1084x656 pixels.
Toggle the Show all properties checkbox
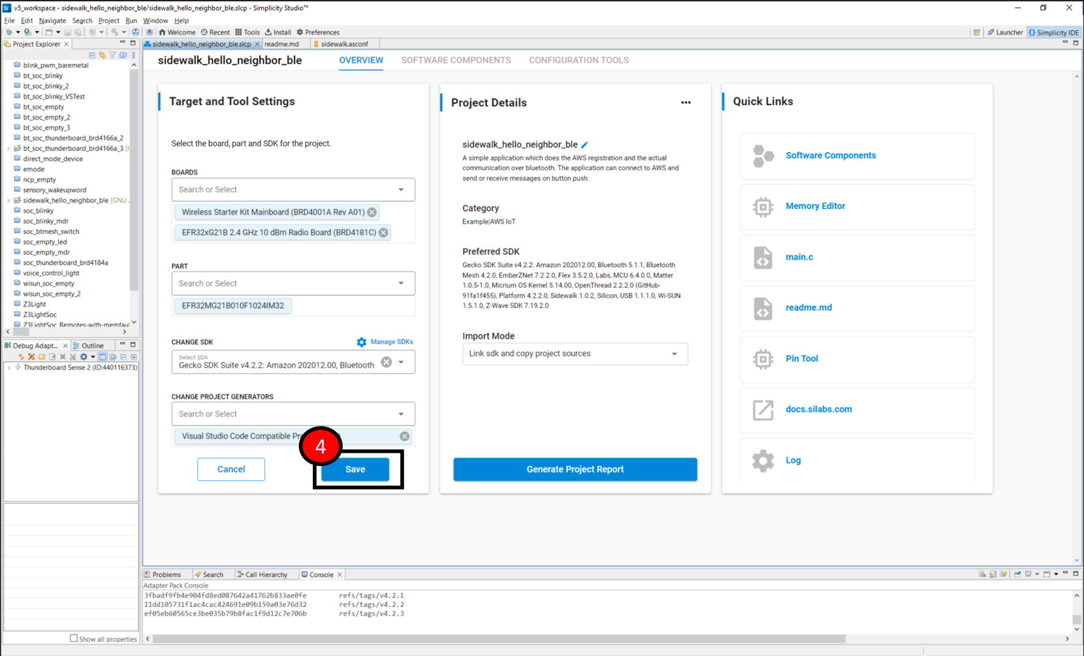[74, 638]
